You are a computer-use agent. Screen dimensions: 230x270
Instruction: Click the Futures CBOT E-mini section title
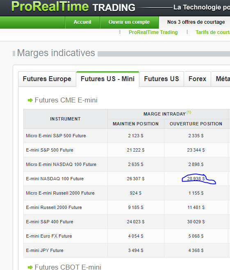[68, 267]
